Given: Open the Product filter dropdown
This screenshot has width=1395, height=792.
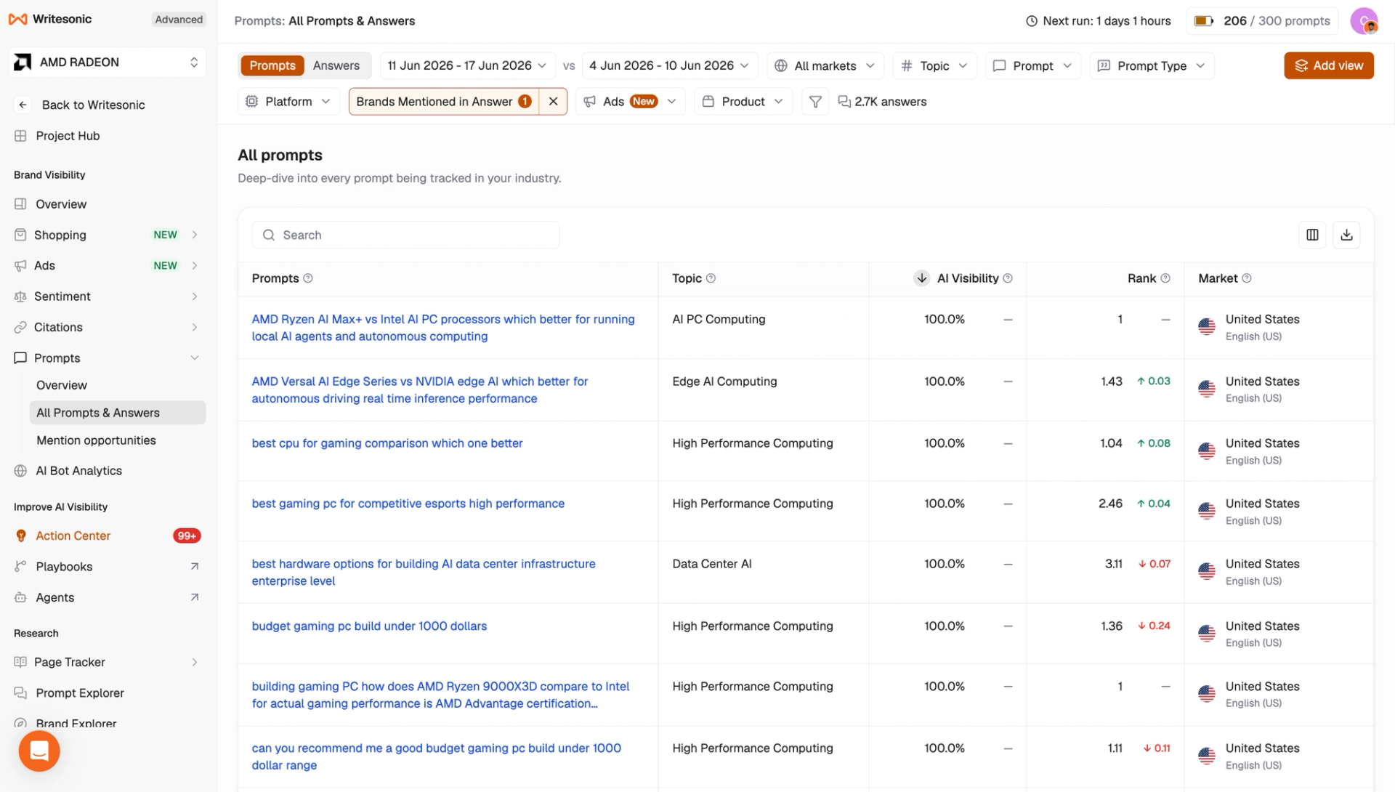Looking at the screenshot, I should pyautogui.click(x=743, y=102).
